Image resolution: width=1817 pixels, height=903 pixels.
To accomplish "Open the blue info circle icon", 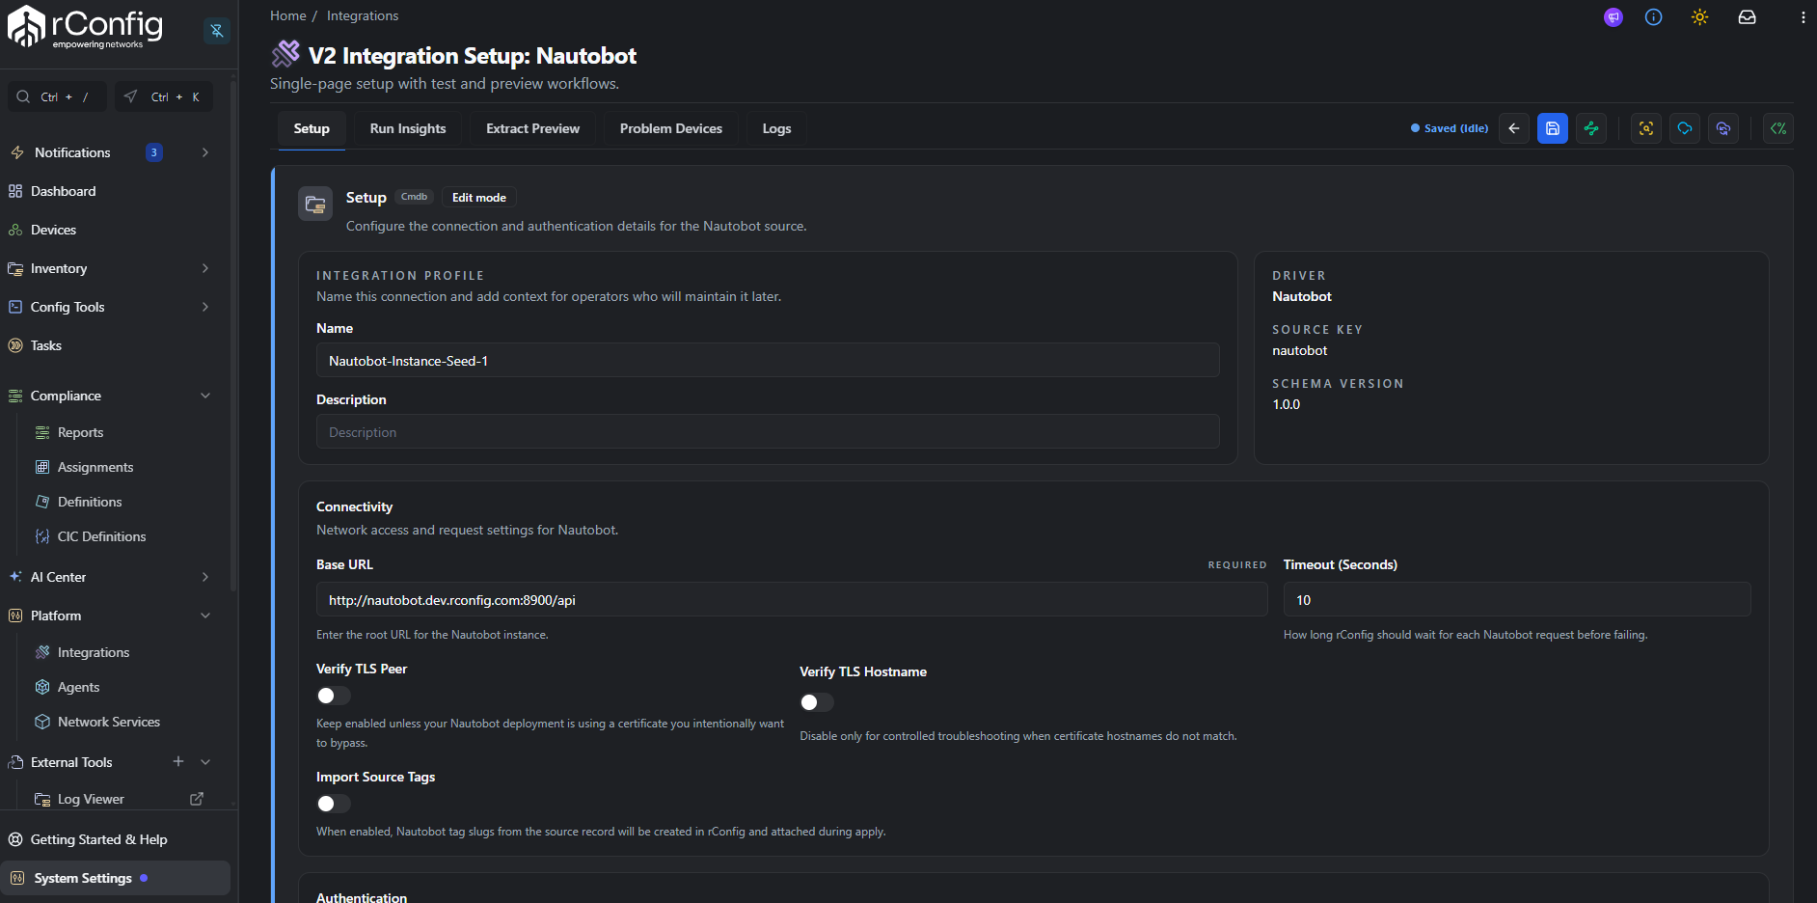I will point(1654,17).
